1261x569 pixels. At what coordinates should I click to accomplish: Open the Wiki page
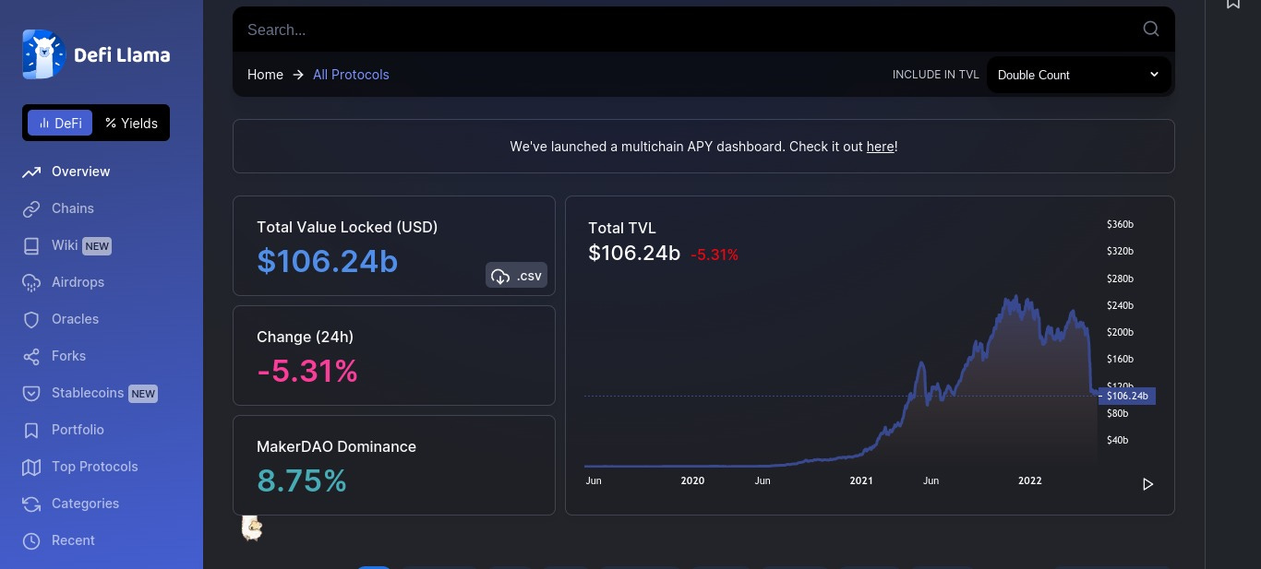(x=65, y=245)
